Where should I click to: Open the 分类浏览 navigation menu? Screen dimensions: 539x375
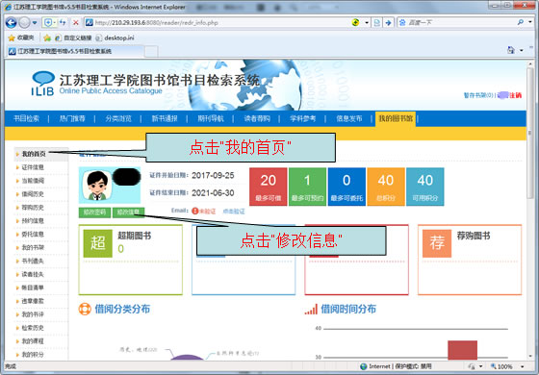coord(118,119)
